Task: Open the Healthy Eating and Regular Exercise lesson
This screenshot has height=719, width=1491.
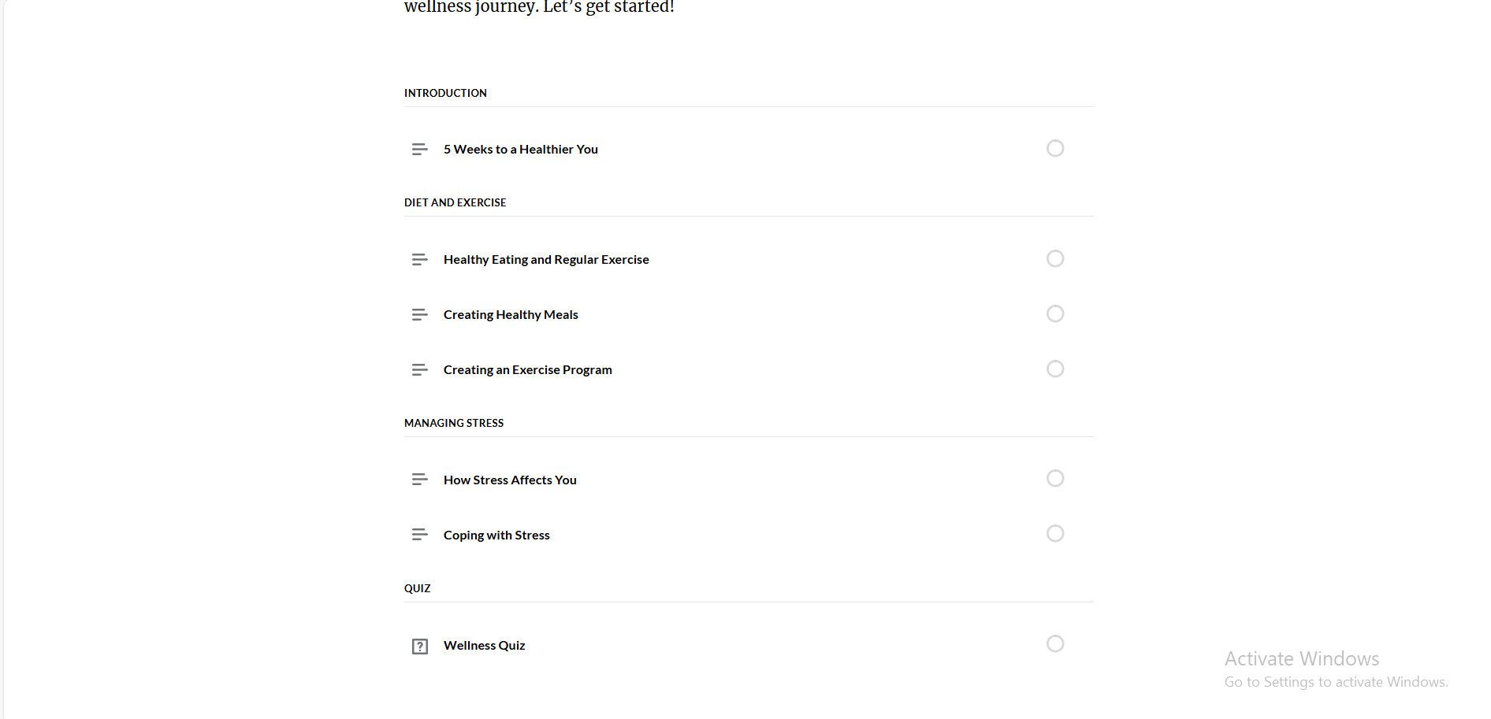Action: (546, 260)
